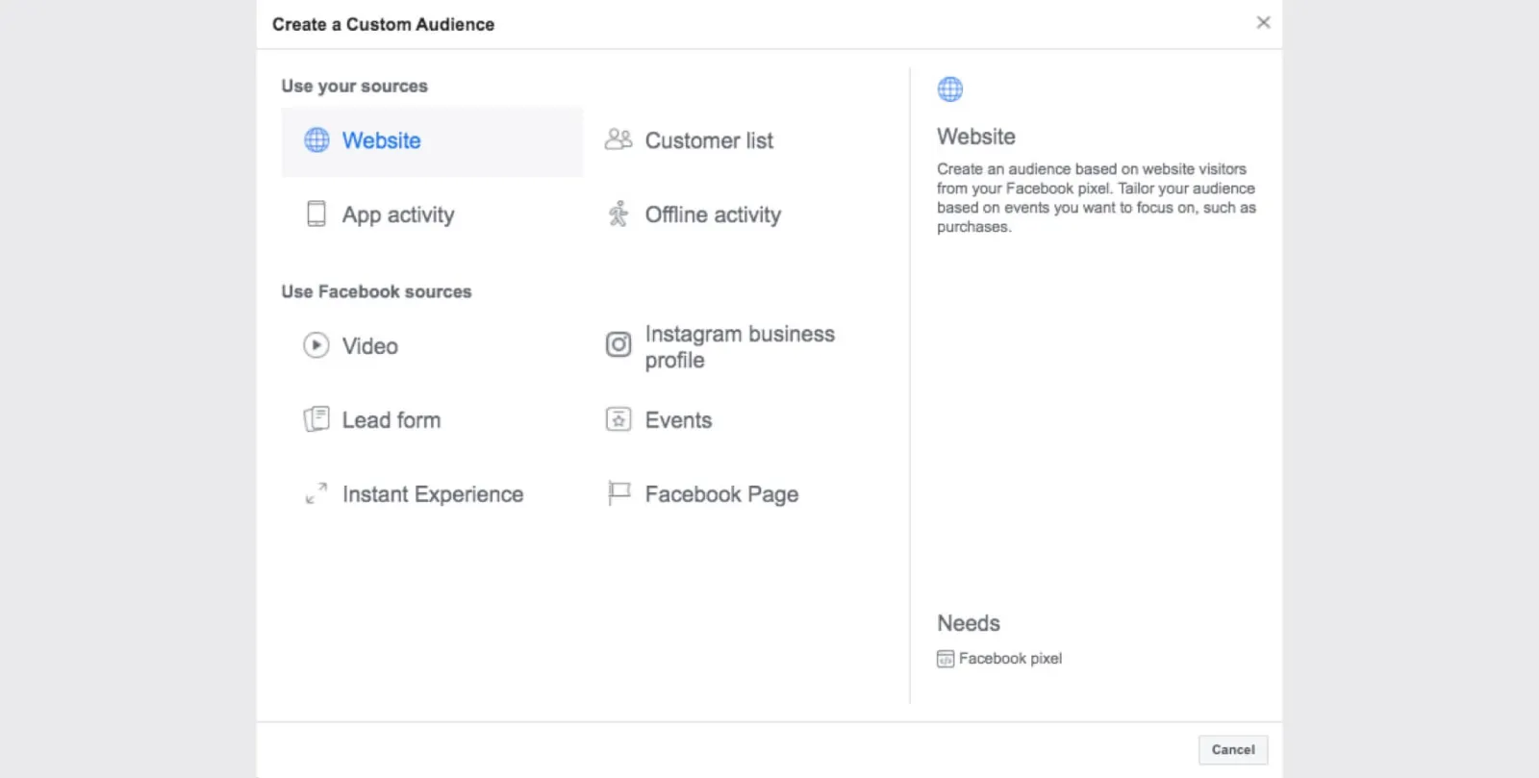Click the Instagram camera icon
Screen dimensions: 1539x778
tap(618, 344)
